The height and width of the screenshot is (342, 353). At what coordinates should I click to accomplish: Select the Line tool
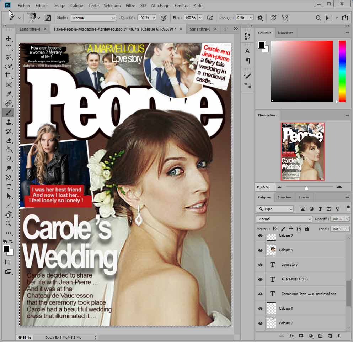9,205
